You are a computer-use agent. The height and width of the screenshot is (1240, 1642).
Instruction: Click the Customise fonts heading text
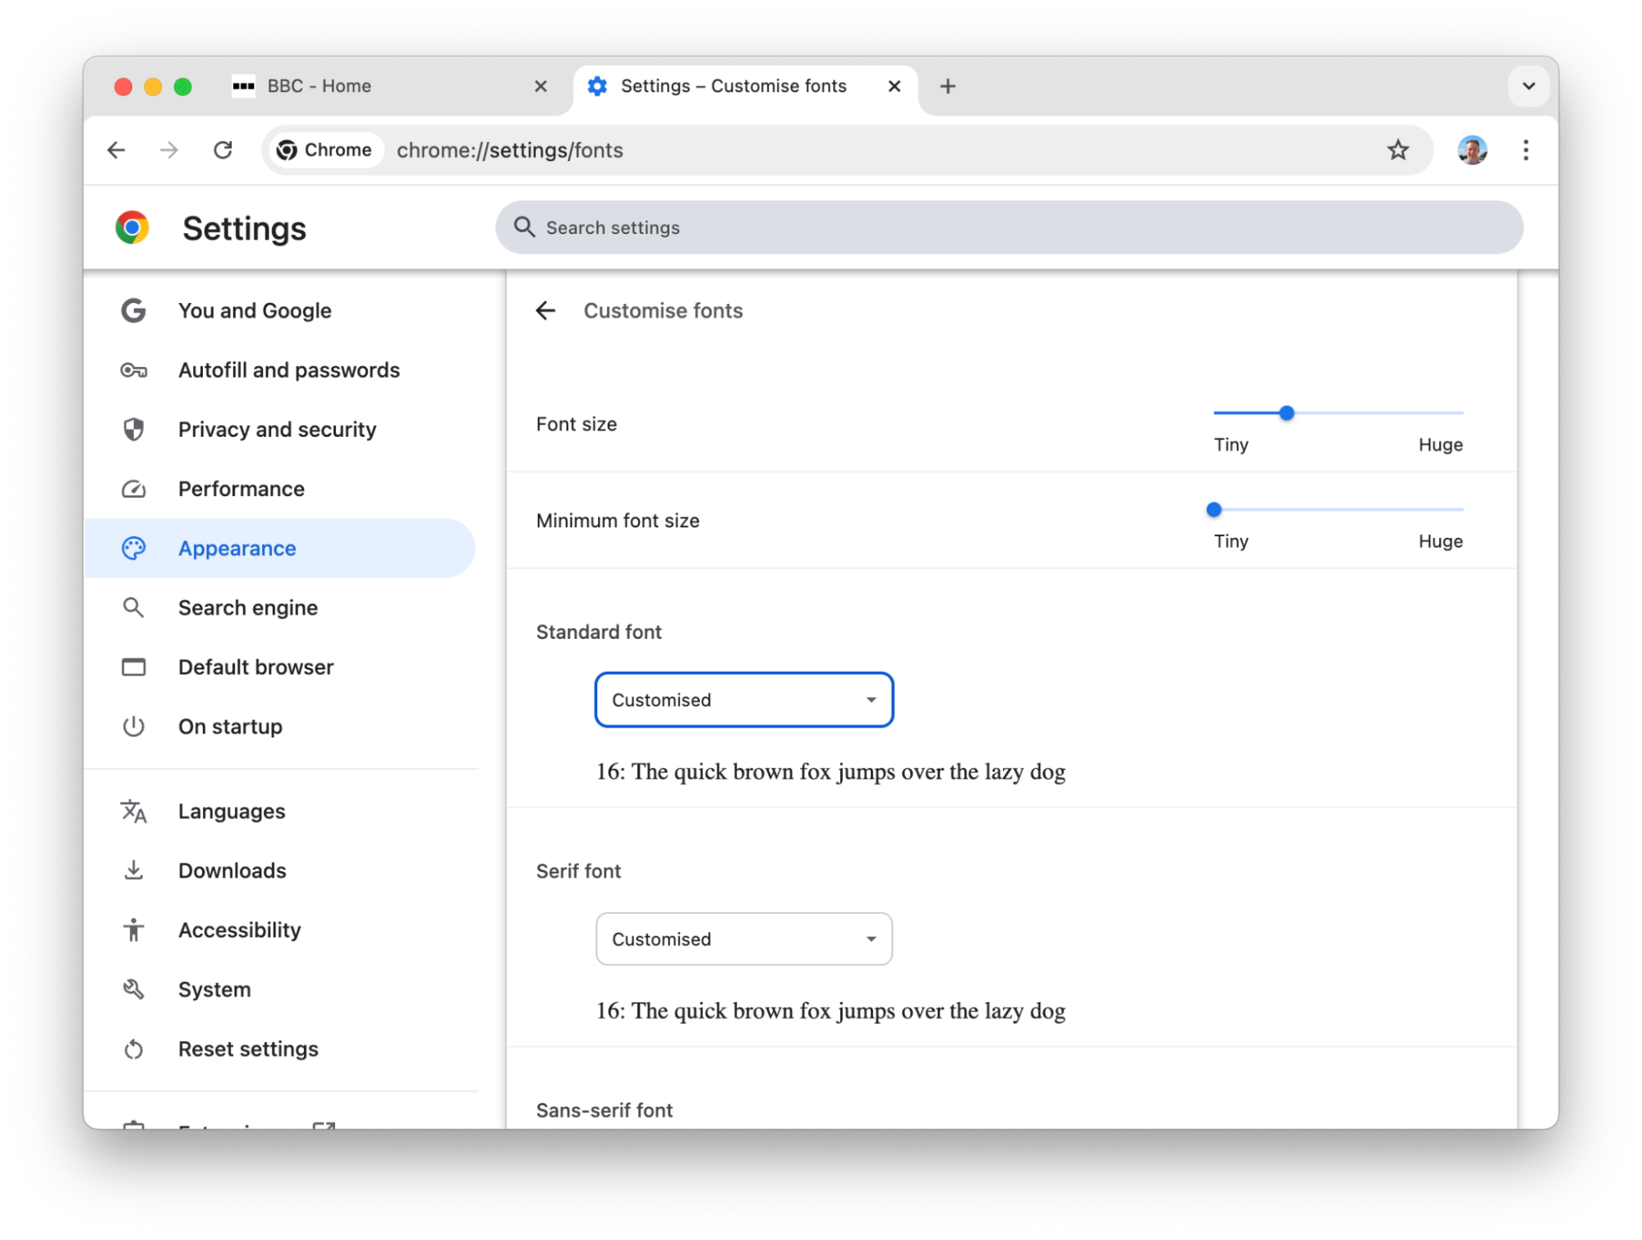tap(663, 310)
